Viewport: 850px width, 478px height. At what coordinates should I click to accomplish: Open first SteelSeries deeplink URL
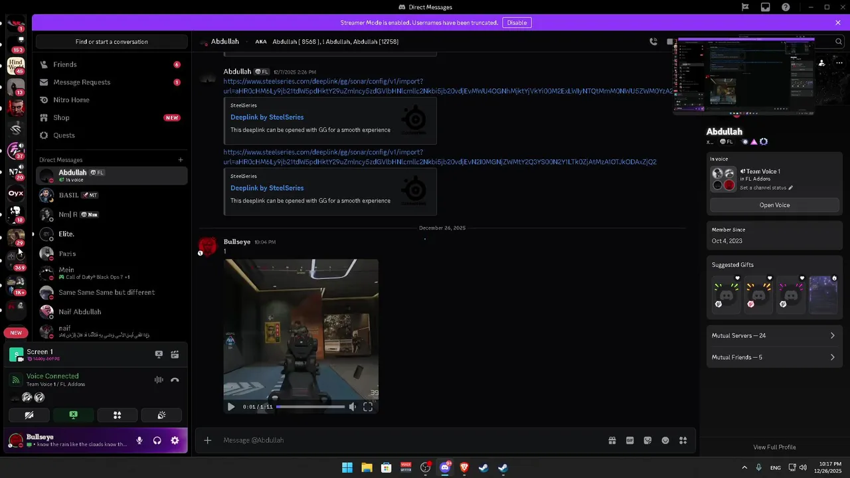(448, 86)
